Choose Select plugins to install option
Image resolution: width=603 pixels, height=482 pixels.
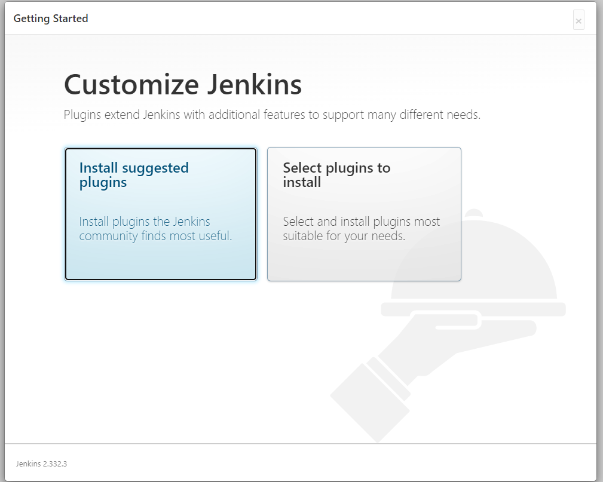[364, 214]
